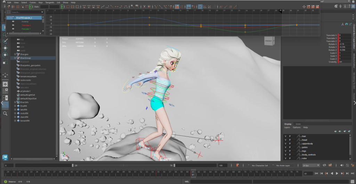Toggle P playback of legs layer

[290, 151]
